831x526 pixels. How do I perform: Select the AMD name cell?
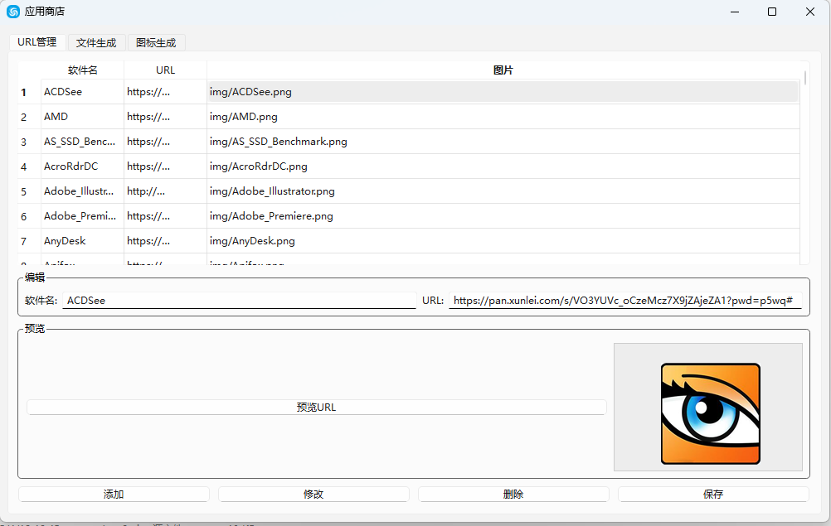tap(83, 117)
